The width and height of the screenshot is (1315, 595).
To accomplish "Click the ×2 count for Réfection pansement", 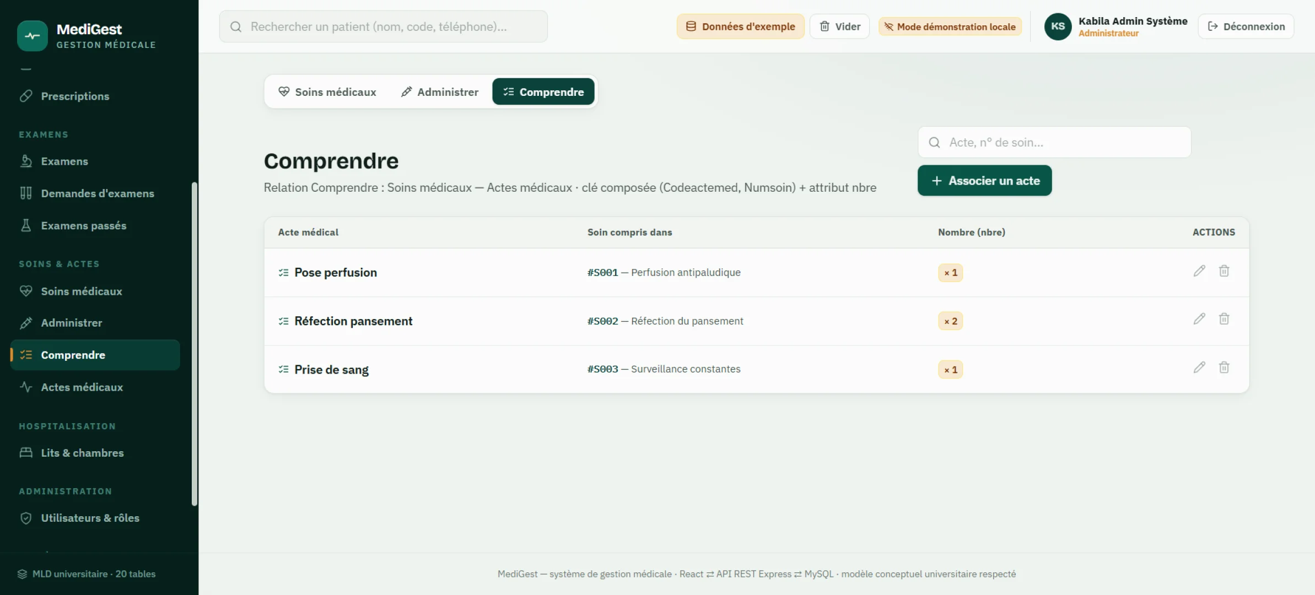I will click(x=950, y=321).
